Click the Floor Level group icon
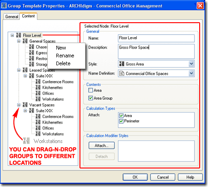208x187 pixels. (x=18, y=35)
